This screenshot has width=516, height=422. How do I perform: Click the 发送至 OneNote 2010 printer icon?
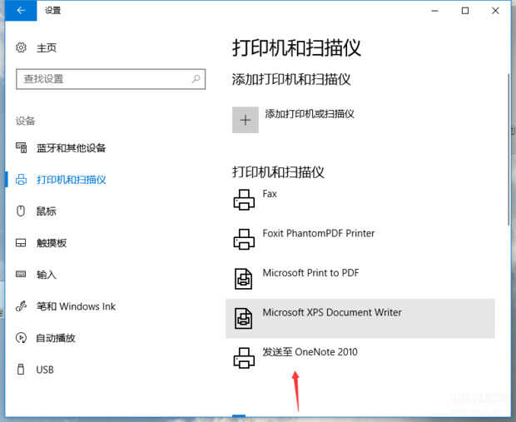[244, 357]
